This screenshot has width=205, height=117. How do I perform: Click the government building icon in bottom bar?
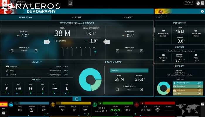click(53, 104)
